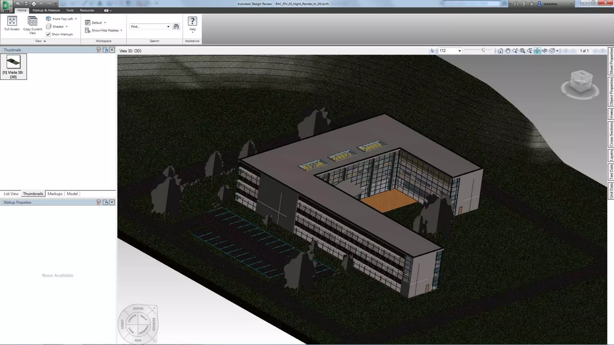Open the Layers side palette
Viewport: 614px width, 345px height.
pos(611,155)
